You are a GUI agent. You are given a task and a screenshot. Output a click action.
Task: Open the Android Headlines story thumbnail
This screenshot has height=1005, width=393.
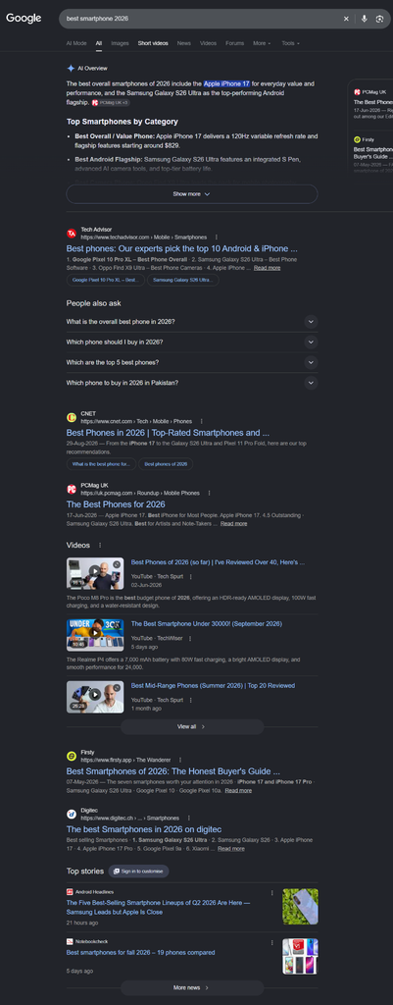[300, 906]
